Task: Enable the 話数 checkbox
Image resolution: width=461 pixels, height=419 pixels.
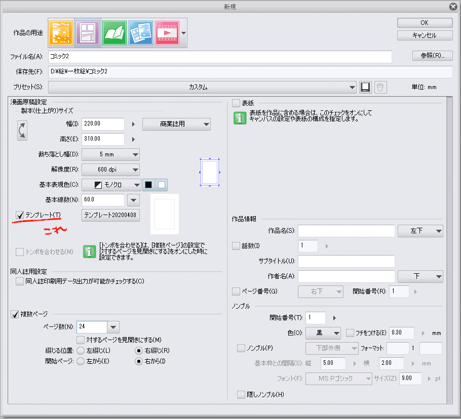Action: [236, 246]
